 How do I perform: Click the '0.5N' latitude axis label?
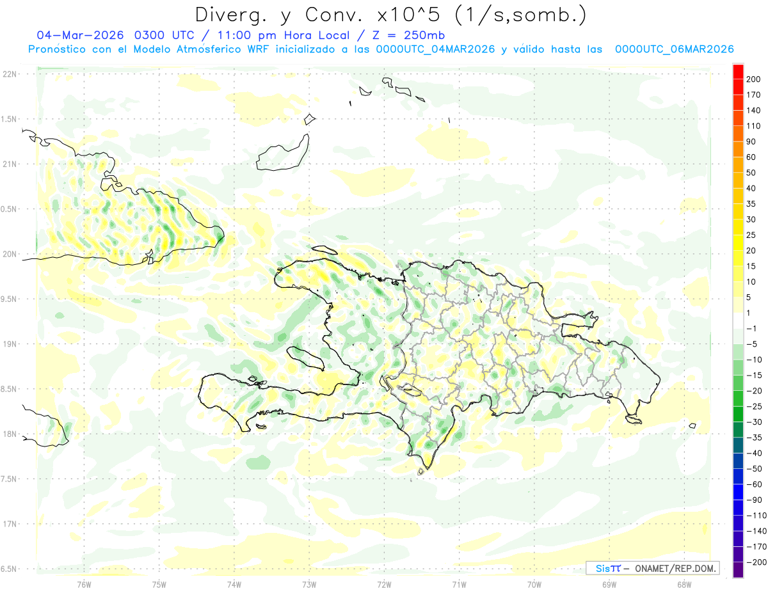(10, 209)
